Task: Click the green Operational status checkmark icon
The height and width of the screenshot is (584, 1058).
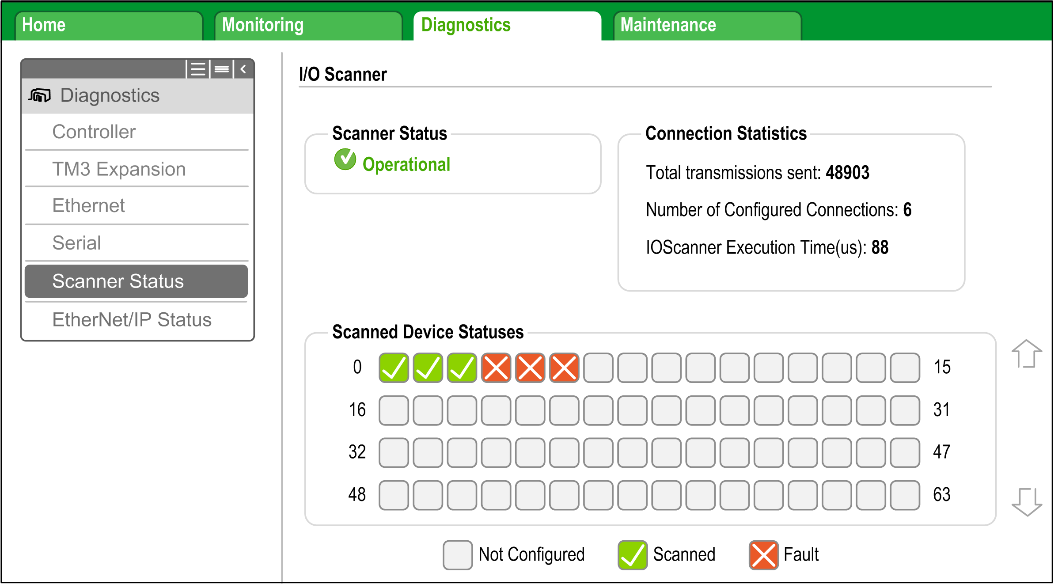Action: (x=345, y=159)
